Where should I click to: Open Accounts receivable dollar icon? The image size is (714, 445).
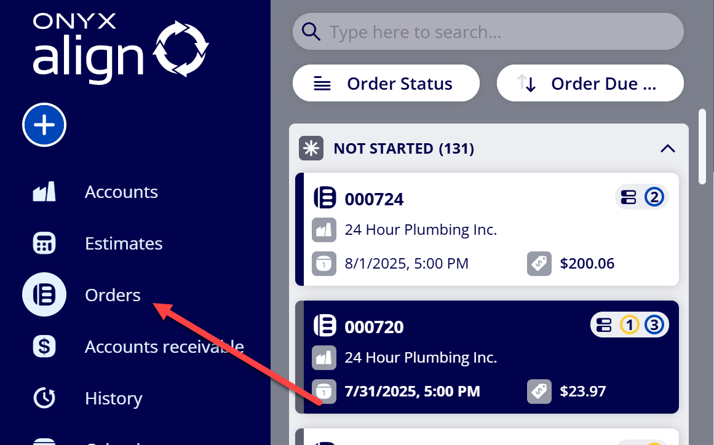[44, 346]
